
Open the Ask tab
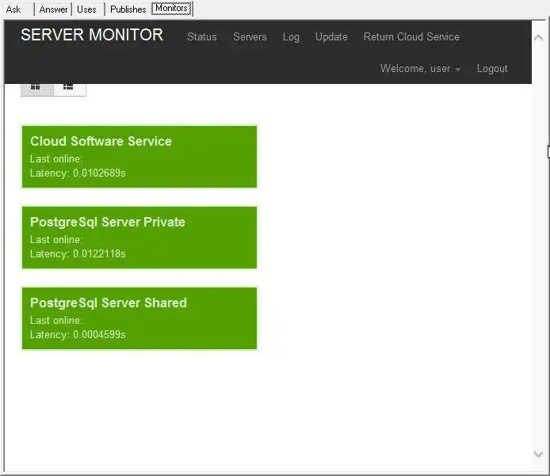(x=13, y=10)
